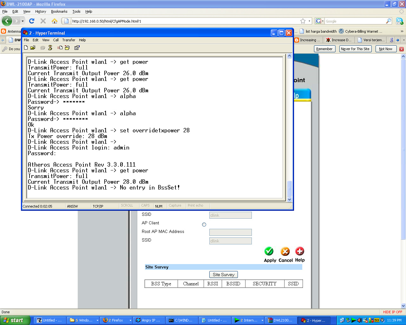Click Never for This Site button
The image size is (406, 325).
(x=355, y=49)
